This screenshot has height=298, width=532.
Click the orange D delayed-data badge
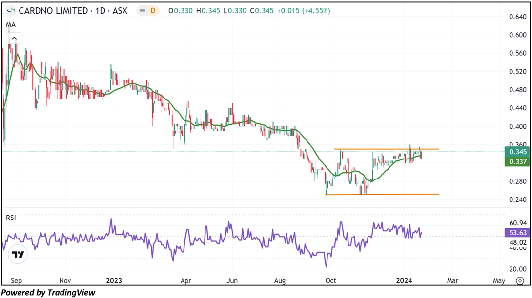(x=154, y=10)
